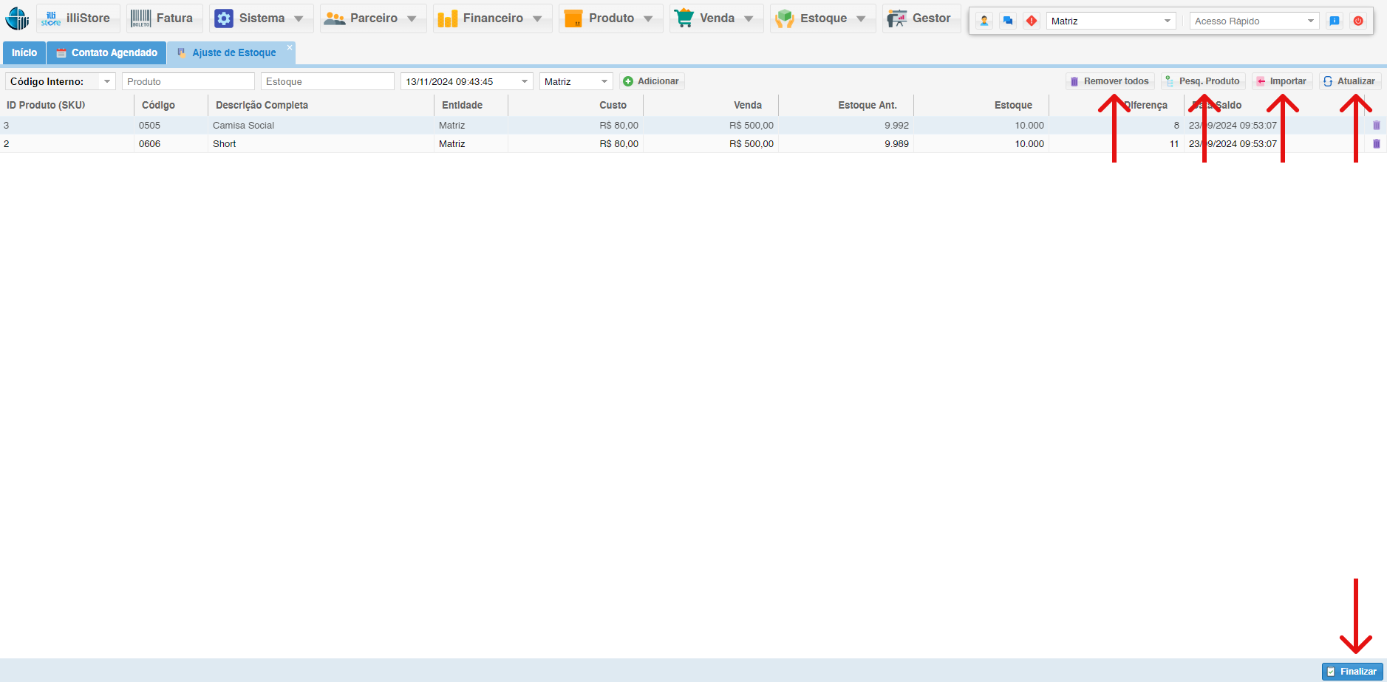Close the Ajuste de Estoque tab
This screenshot has width=1387, height=682.
pos(290,47)
